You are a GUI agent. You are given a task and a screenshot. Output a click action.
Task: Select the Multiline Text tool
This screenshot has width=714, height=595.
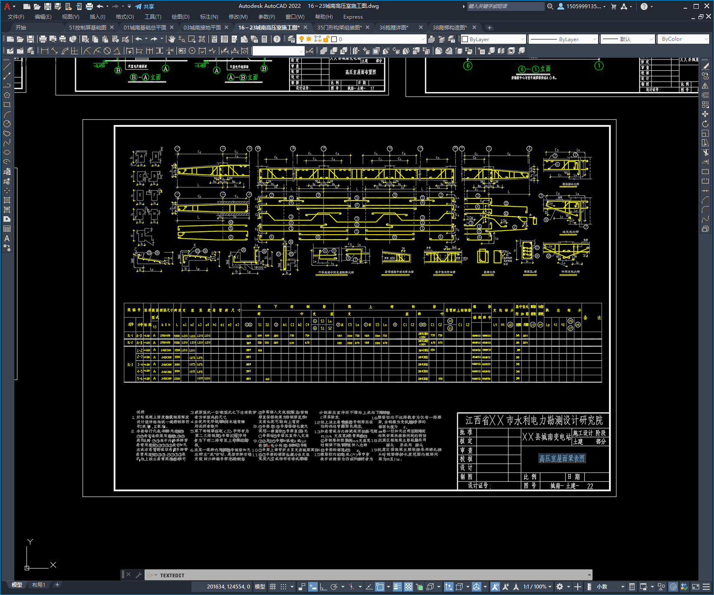coord(7,238)
